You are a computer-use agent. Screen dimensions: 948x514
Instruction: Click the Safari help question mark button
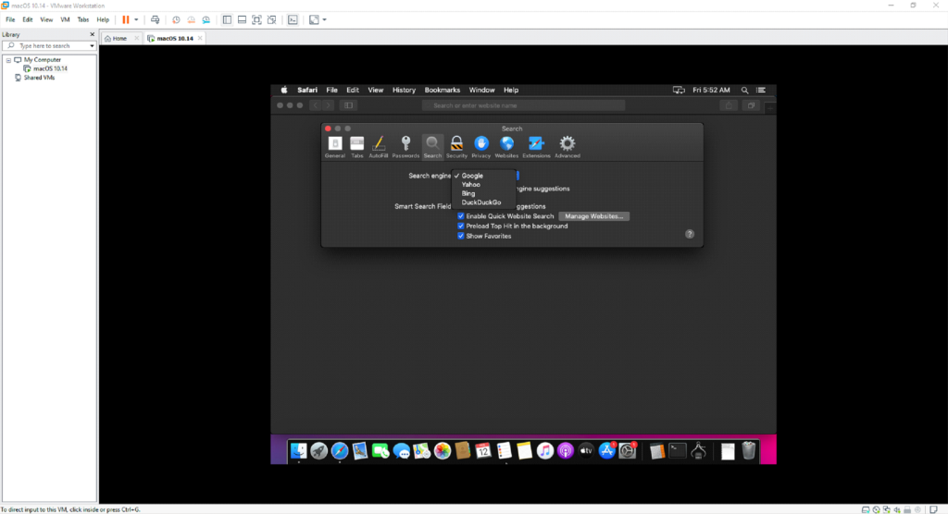[689, 234]
